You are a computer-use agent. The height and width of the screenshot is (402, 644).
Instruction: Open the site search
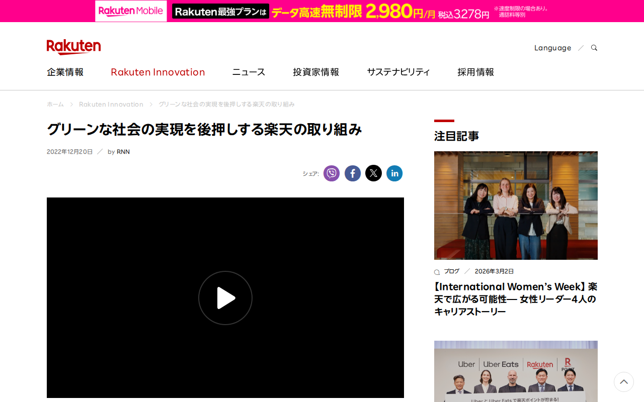(x=593, y=47)
